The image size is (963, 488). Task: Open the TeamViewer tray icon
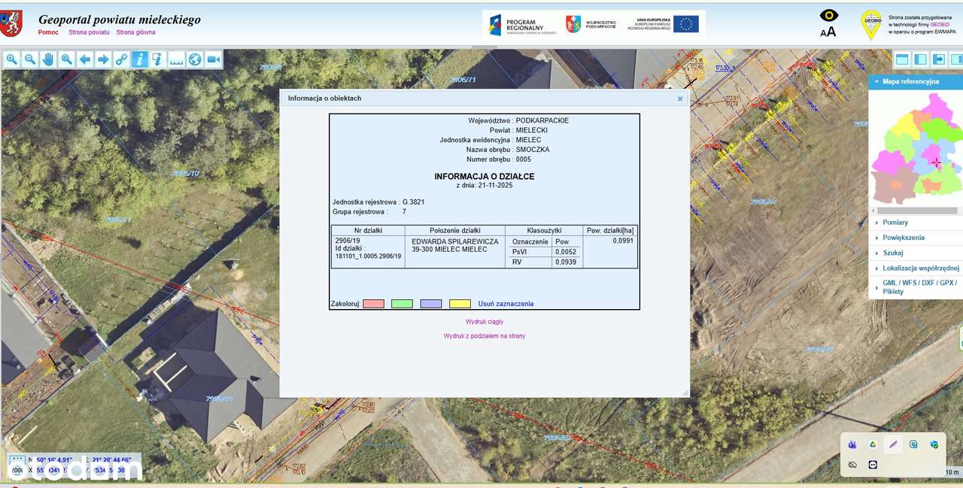(x=873, y=465)
